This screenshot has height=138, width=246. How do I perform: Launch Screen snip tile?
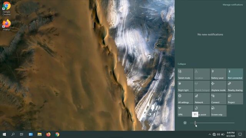coord(219,111)
